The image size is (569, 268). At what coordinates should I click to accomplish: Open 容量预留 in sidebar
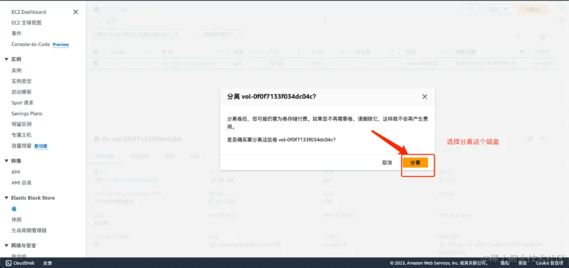(22, 146)
